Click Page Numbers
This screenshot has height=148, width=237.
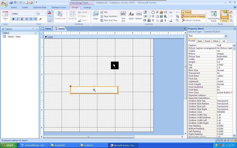109,16
